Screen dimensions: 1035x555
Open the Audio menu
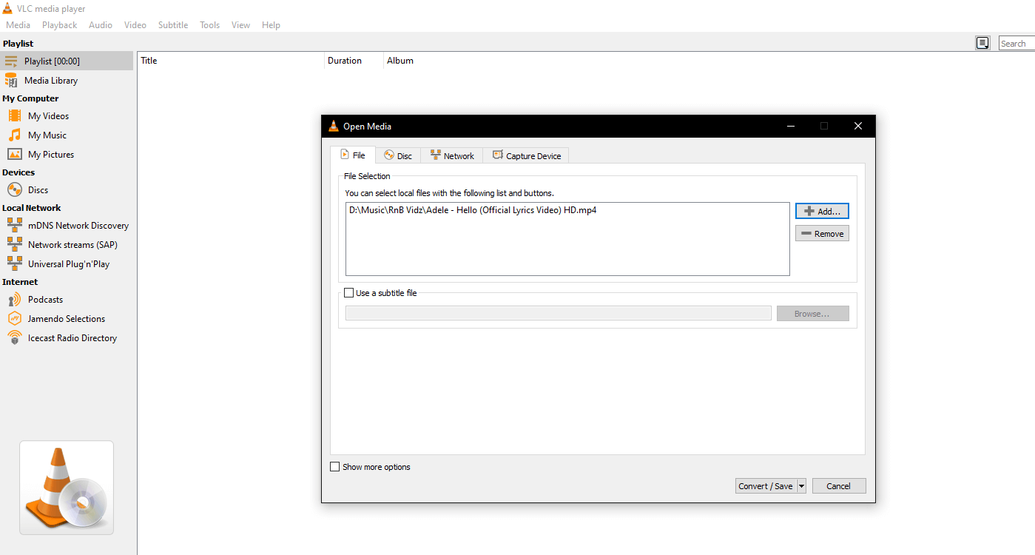101,25
